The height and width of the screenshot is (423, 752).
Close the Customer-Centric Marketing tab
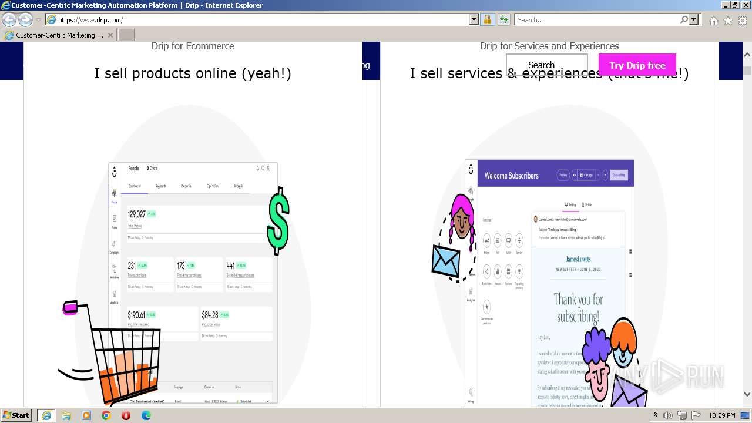click(110, 35)
